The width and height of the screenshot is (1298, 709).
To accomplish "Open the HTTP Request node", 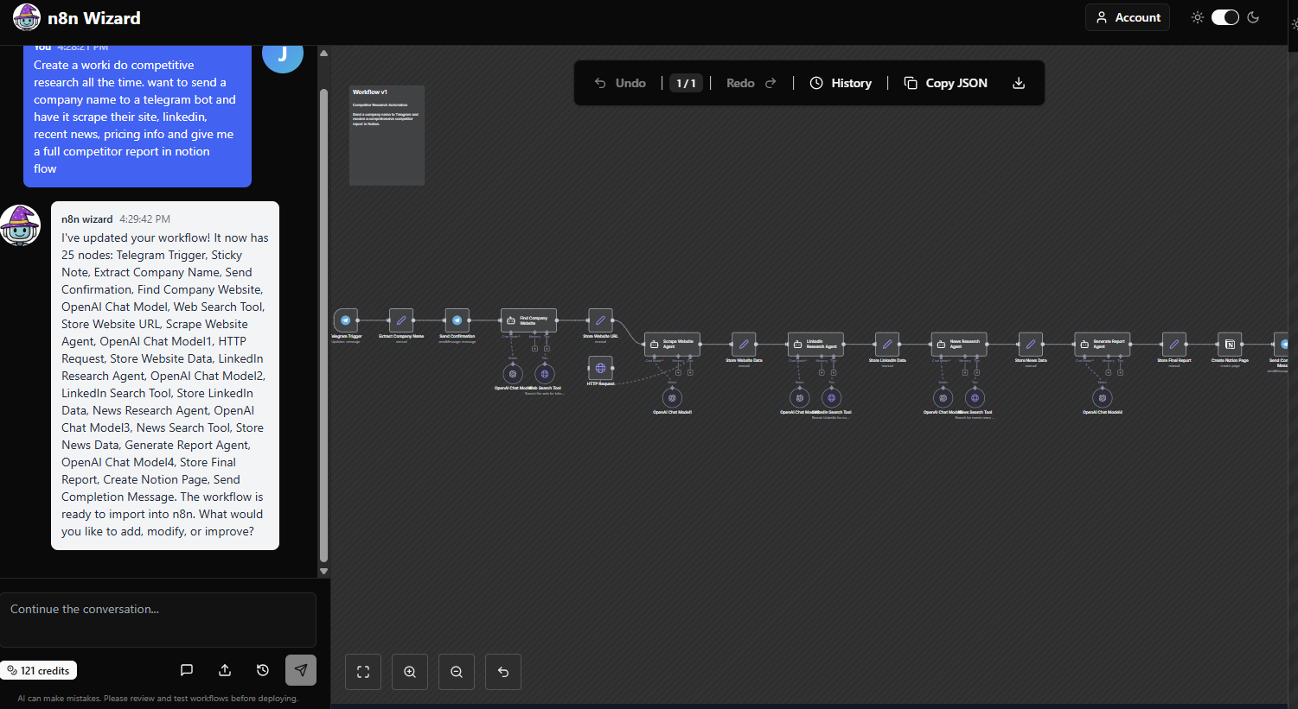I will click(x=600, y=370).
